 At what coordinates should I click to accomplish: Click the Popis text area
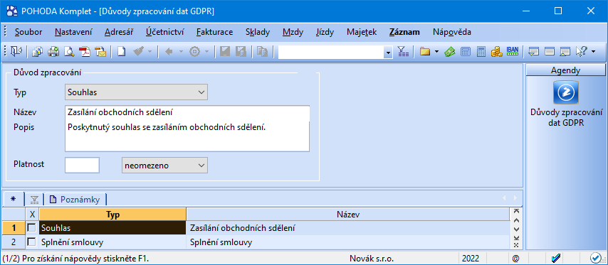tap(187, 136)
